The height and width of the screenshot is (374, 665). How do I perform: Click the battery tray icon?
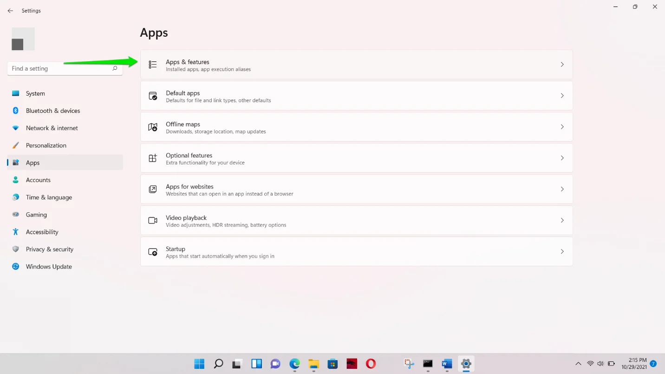(612, 363)
